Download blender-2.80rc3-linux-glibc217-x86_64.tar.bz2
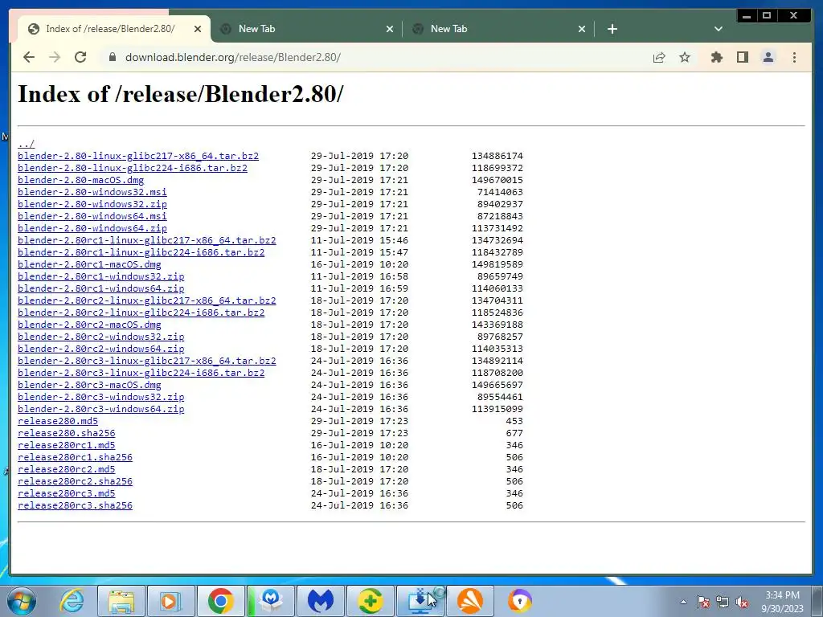The image size is (823, 617). (146, 361)
